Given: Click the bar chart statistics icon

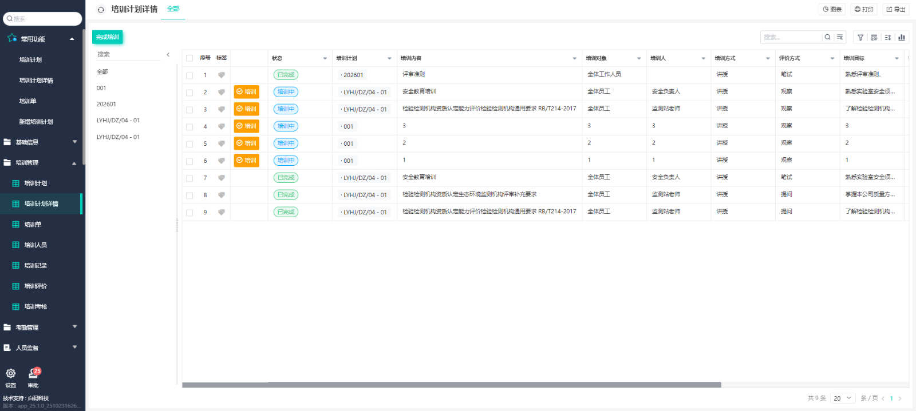Looking at the screenshot, I should click(x=902, y=37).
